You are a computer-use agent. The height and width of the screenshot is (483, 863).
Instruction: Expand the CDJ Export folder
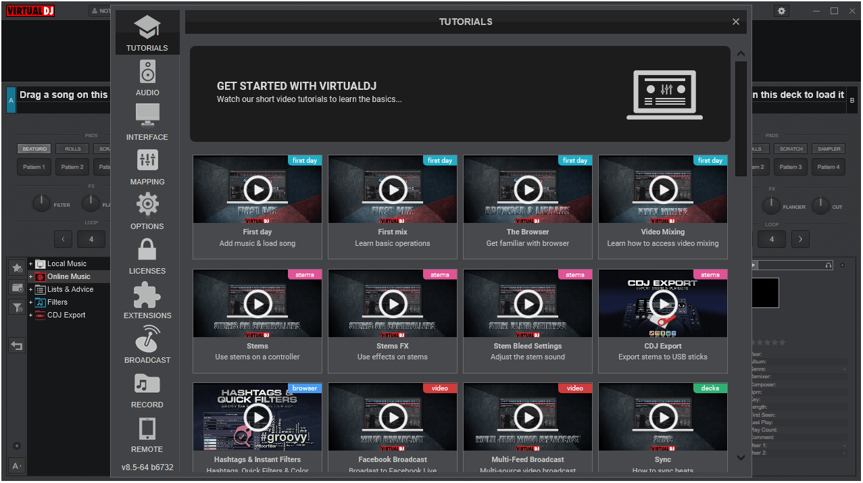tap(30, 315)
